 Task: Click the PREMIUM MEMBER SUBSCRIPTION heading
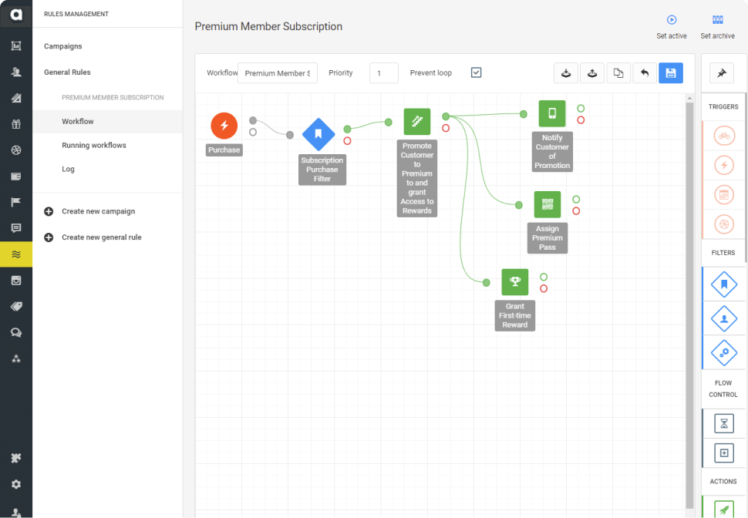point(113,97)
